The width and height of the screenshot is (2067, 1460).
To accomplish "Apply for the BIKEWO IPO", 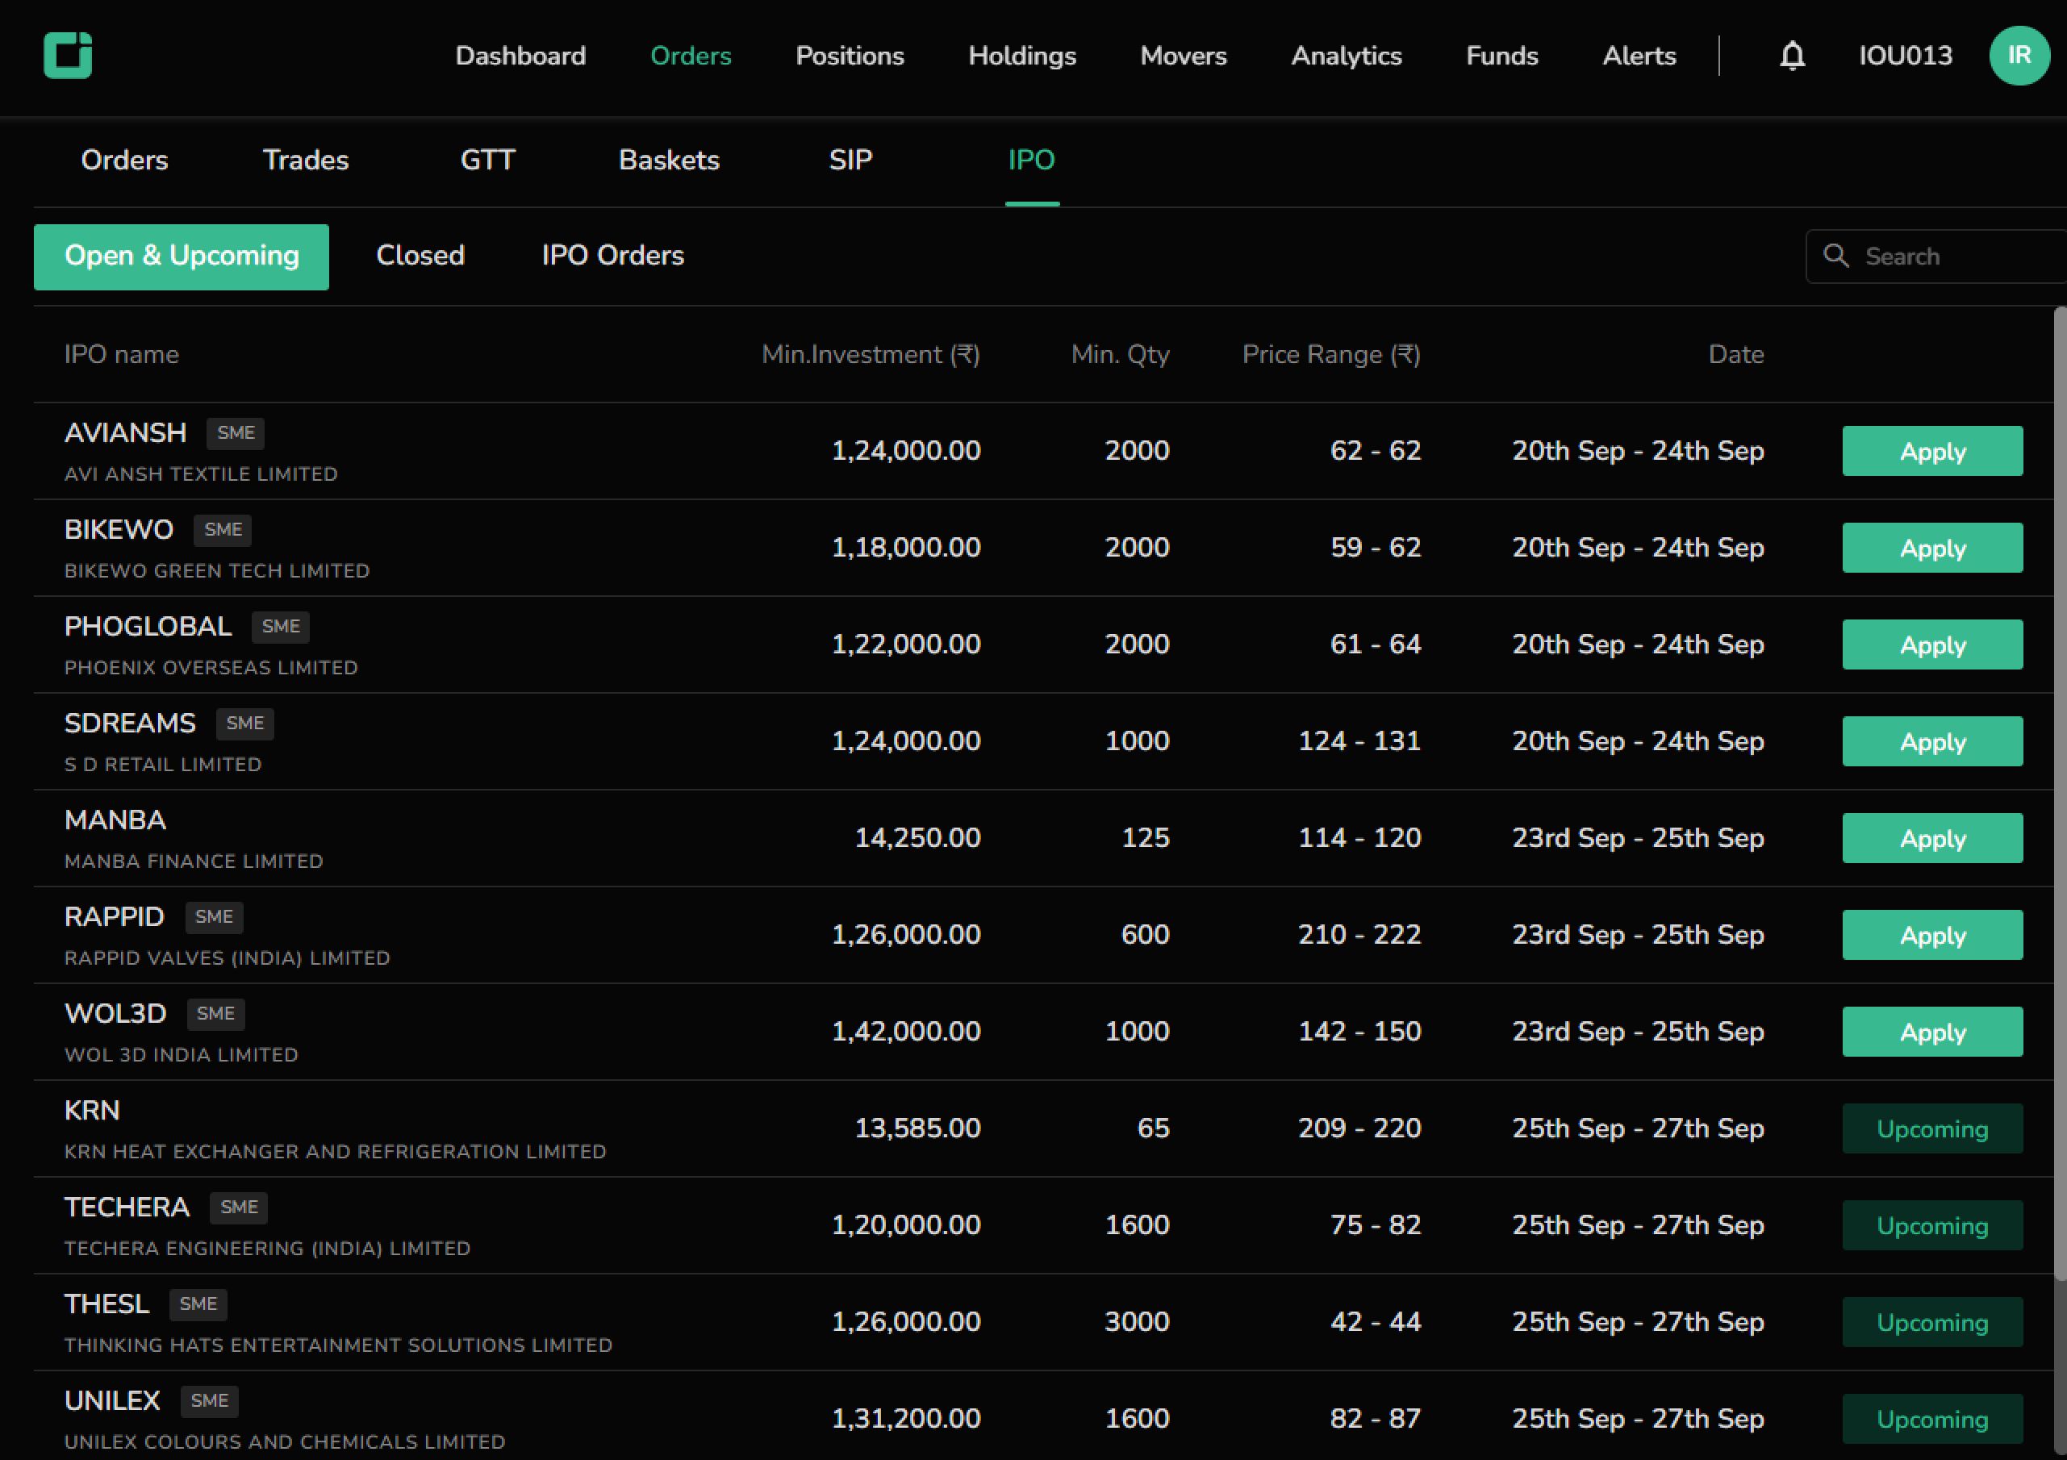I will [1932, 547].
